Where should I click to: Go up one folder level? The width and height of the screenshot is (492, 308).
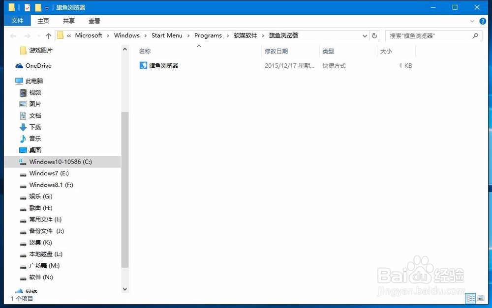[x=48, y=36]
